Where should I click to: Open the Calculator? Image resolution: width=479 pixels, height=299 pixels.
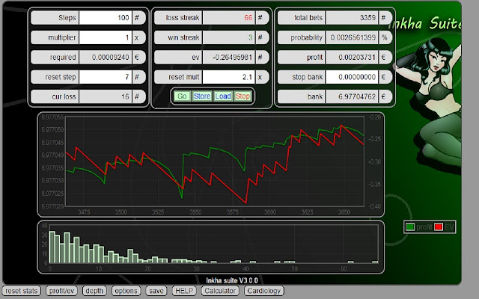tap(220, 291)
